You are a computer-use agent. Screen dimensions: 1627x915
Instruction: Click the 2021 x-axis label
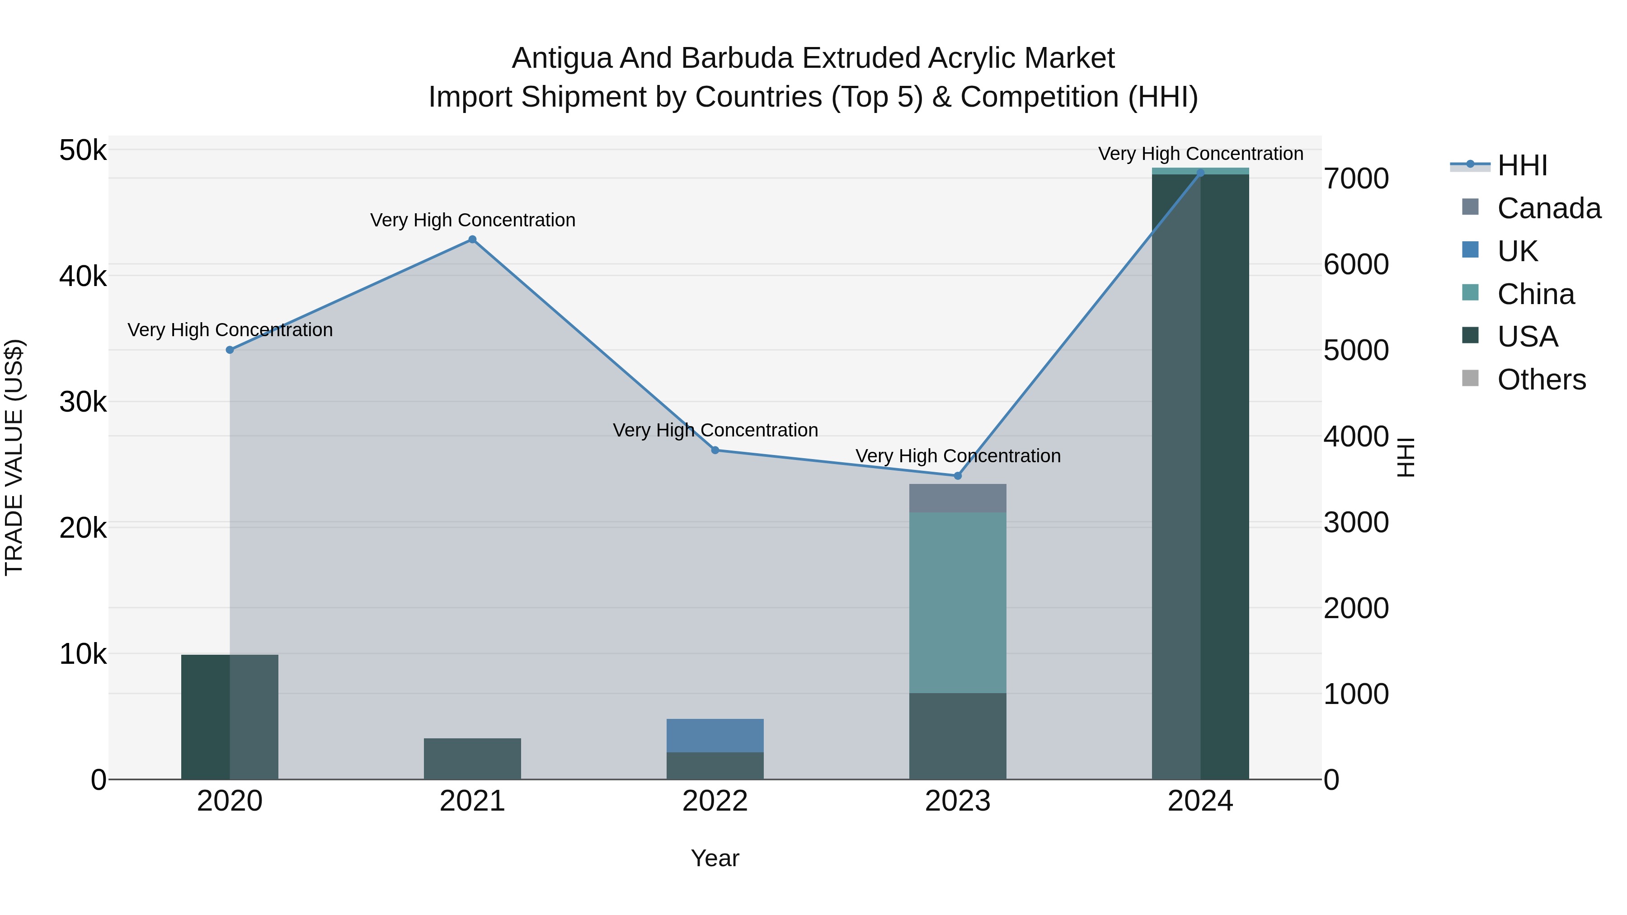472,801
